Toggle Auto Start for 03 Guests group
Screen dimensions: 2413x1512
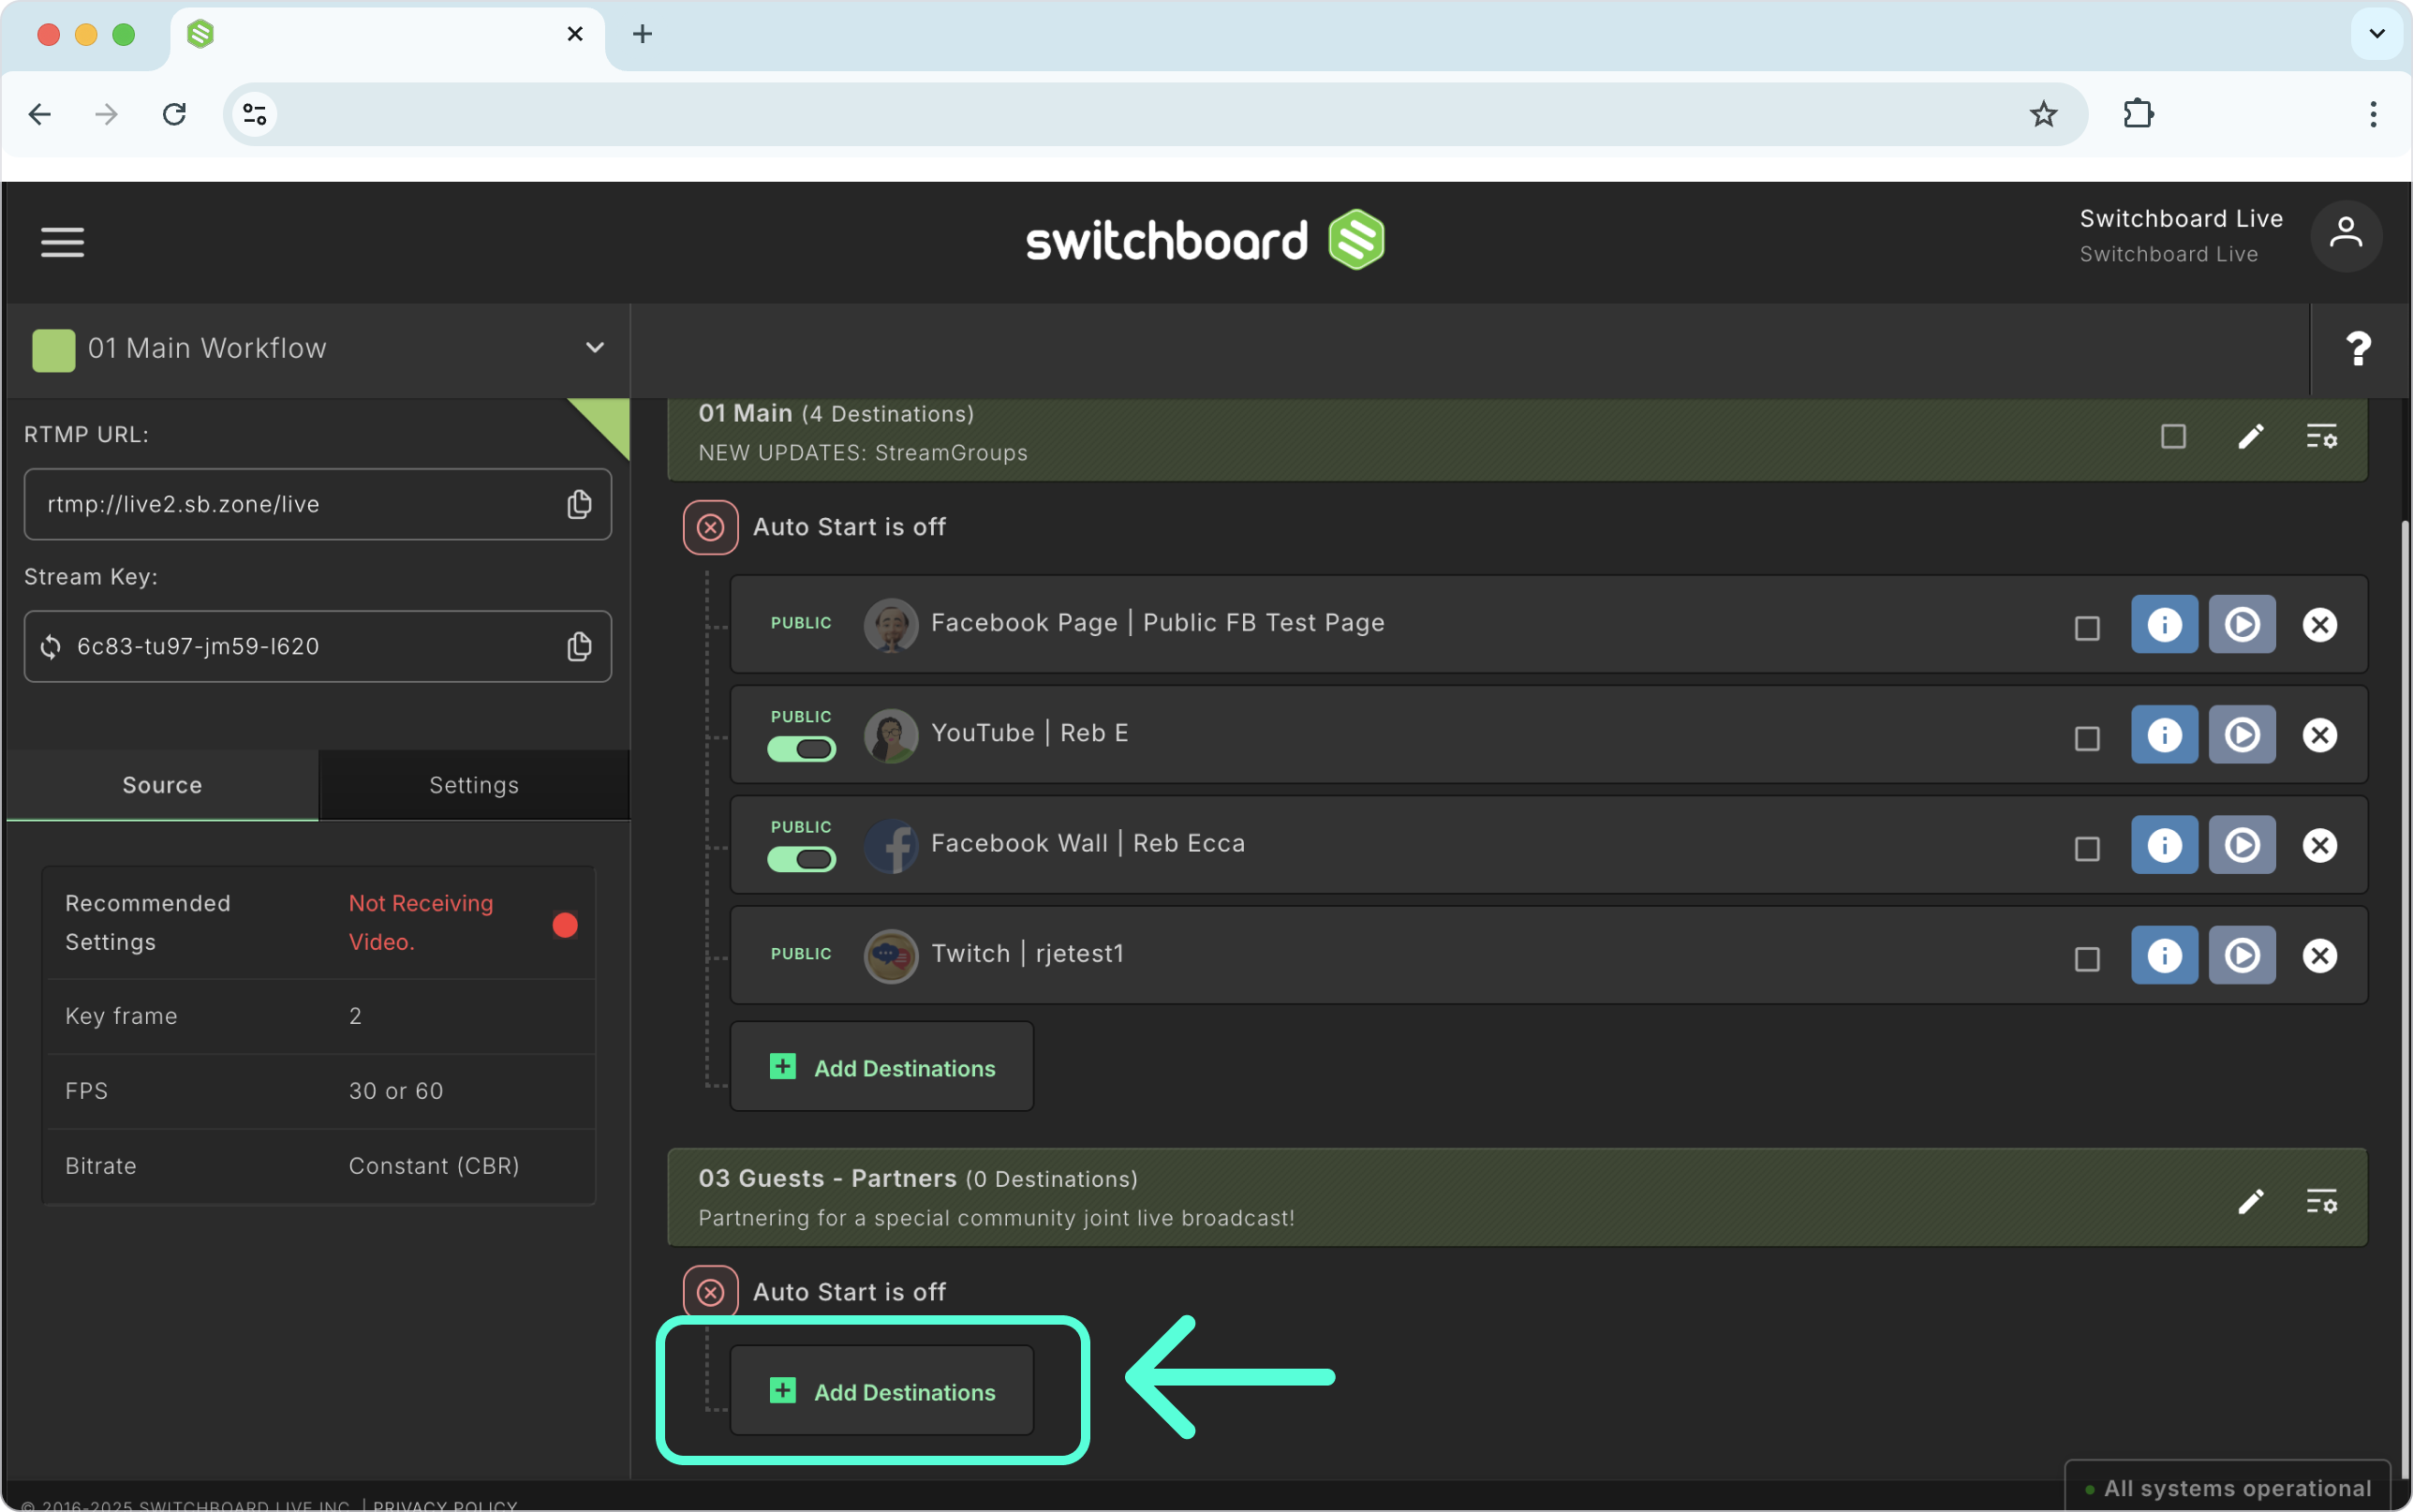tap(711, 1292)
